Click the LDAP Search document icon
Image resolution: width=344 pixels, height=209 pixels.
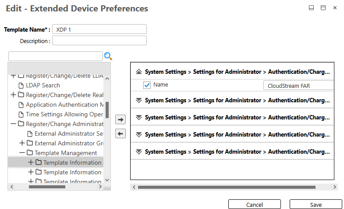point(21,85)
